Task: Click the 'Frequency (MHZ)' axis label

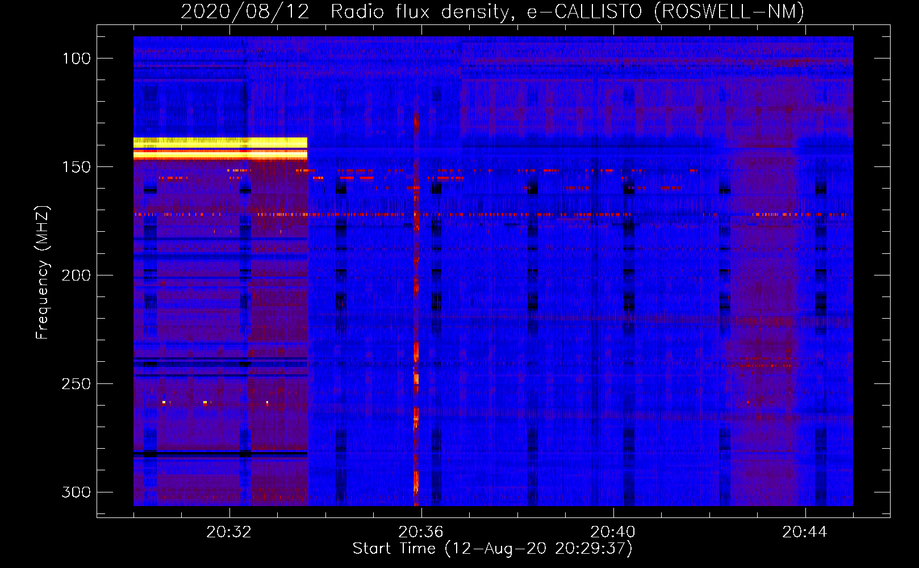Action: tap(43, 273)
